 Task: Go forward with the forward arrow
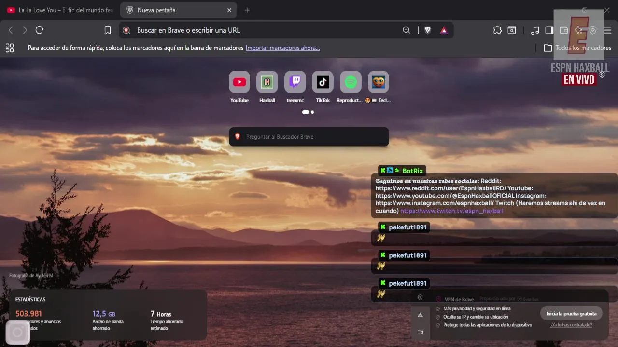click(25, 30)
